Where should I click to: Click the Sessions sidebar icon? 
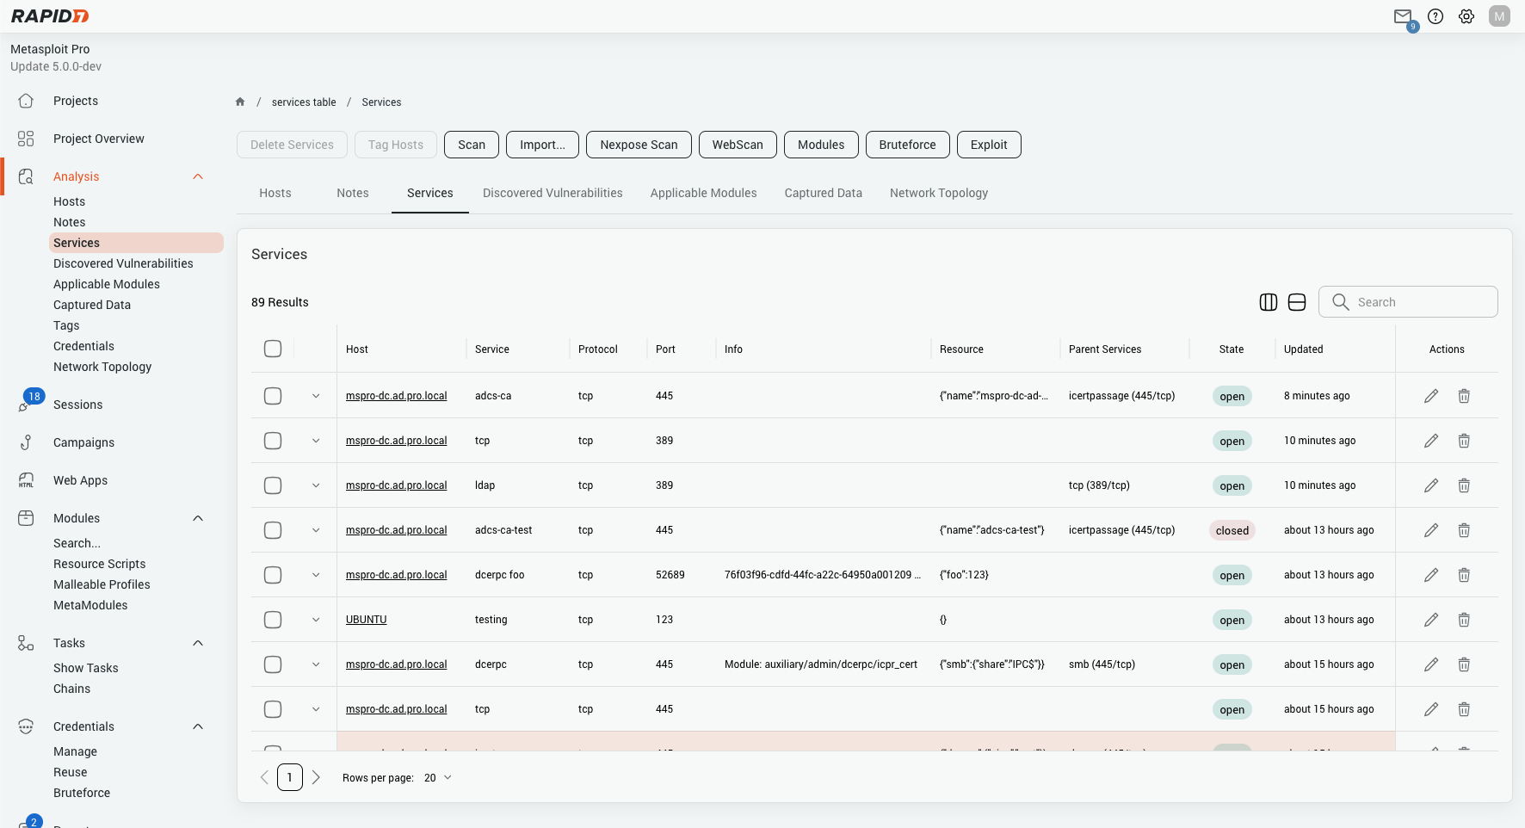click(x=26, y=405)
